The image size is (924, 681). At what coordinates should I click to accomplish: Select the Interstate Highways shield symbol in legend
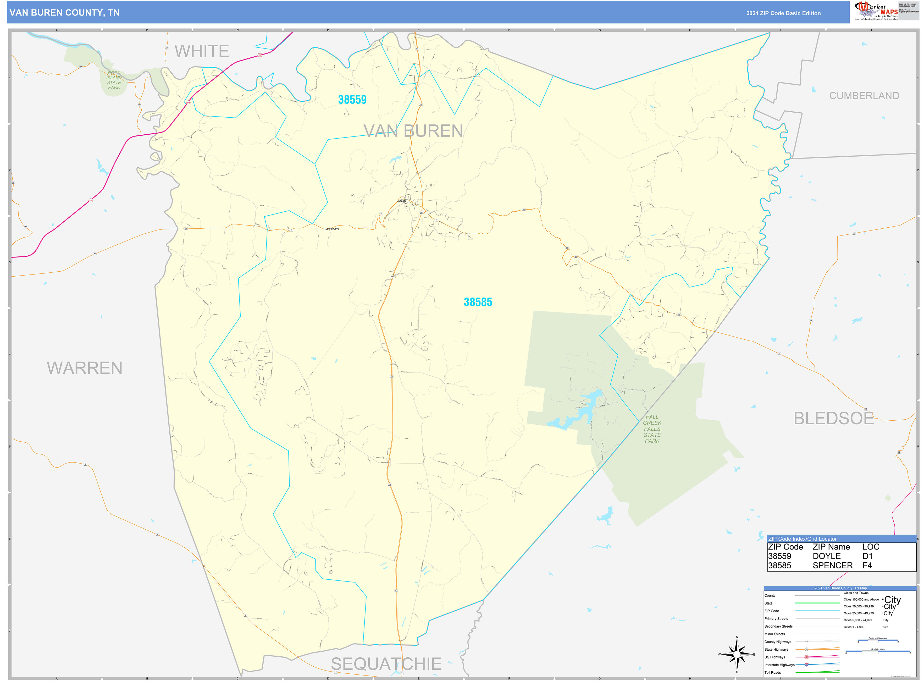[806, 665]
